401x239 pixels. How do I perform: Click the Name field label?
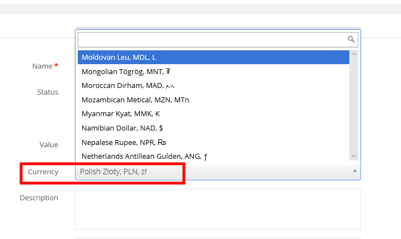pyautogui.click(x=42, y=66)
